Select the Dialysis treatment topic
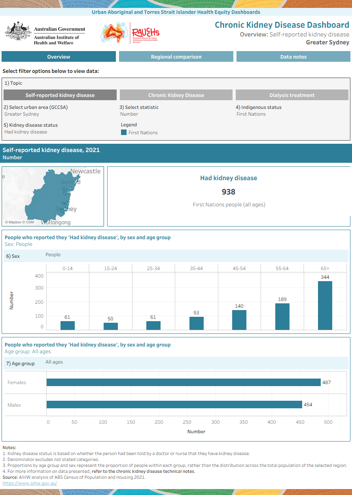This screenshot has width=352, height=495. click(x=292, y=95)
